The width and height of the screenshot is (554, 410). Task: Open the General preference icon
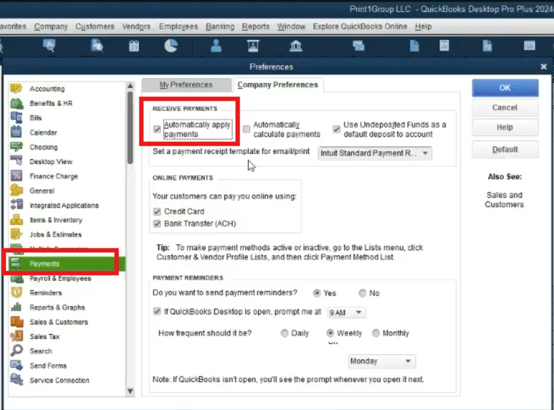pyautogui.click(x=16, y=190)
